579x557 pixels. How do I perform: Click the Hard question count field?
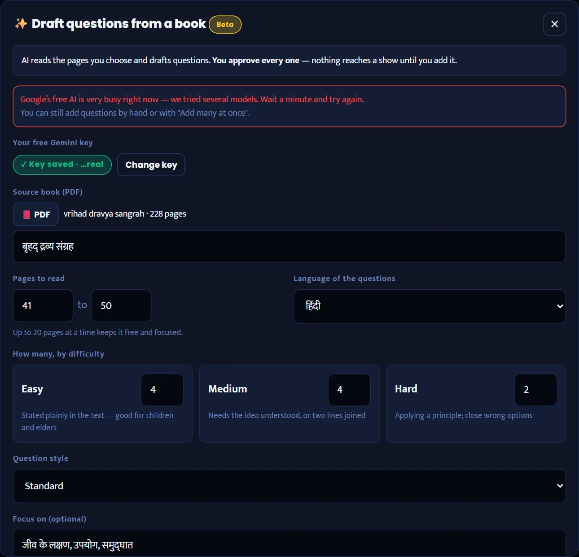pos(536,390)
